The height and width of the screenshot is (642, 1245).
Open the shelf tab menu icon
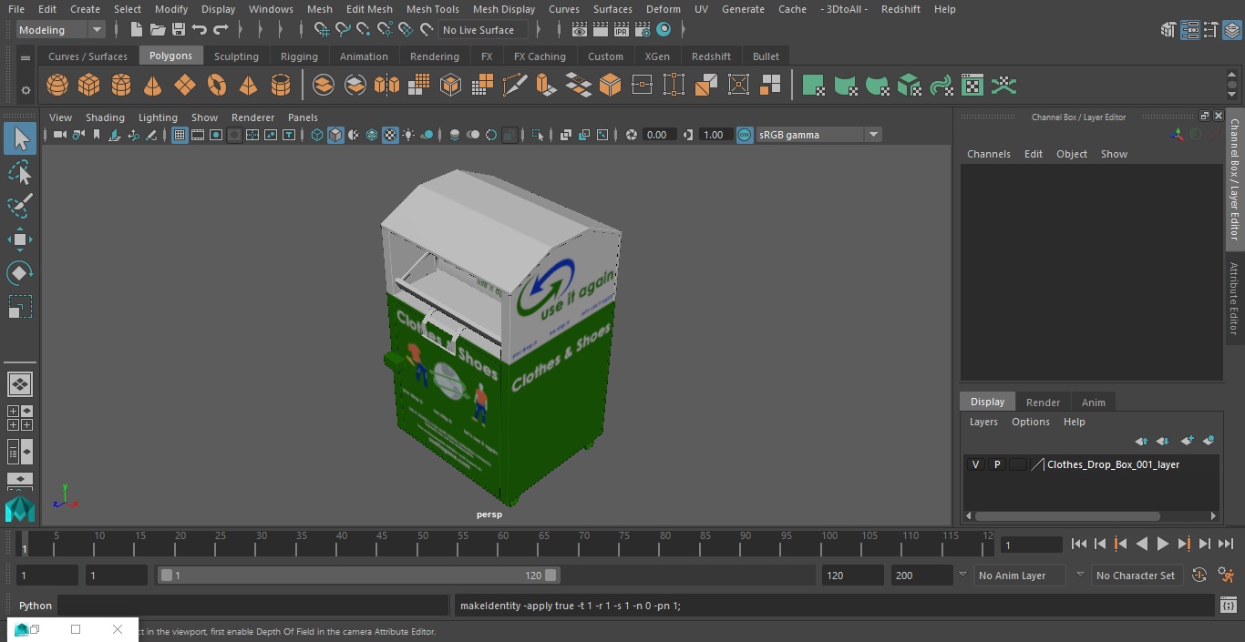[26, 57]
